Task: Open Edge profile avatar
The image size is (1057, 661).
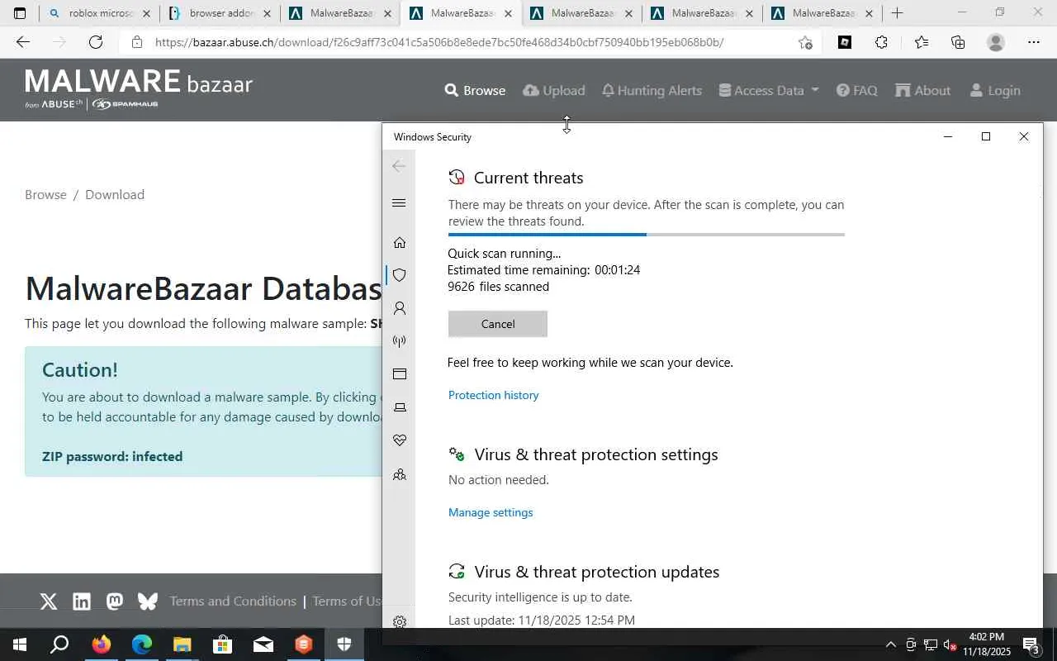Action: pyautogui.click(x=996, y=42)
